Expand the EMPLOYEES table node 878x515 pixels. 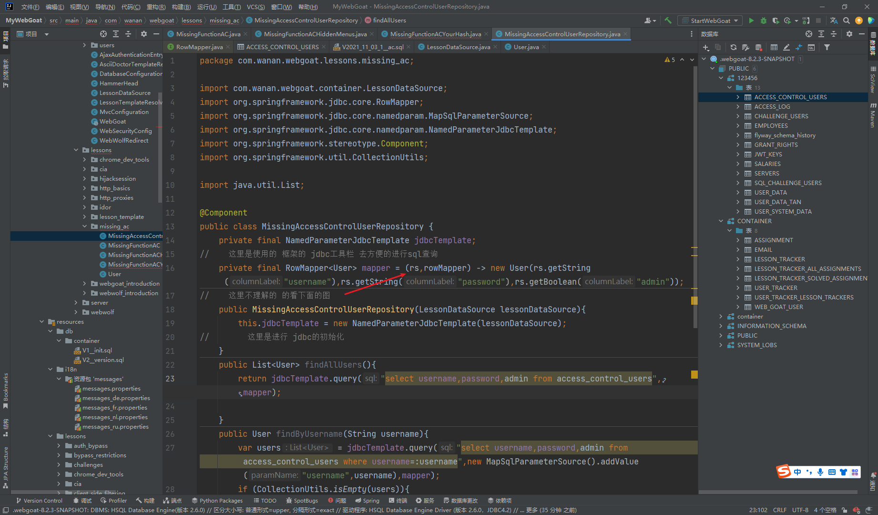pos(738,126)
